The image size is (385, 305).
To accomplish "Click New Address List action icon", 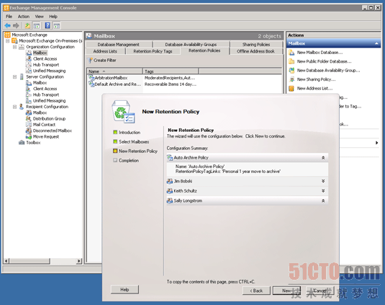I will pos(291,88).
